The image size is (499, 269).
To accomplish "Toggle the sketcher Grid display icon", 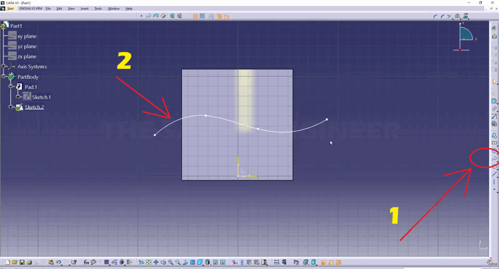I will coord(195,16).
